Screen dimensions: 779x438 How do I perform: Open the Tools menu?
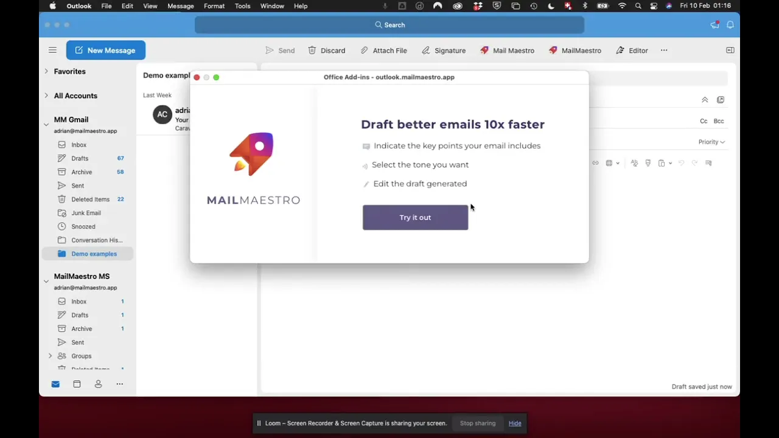point(242,6)
